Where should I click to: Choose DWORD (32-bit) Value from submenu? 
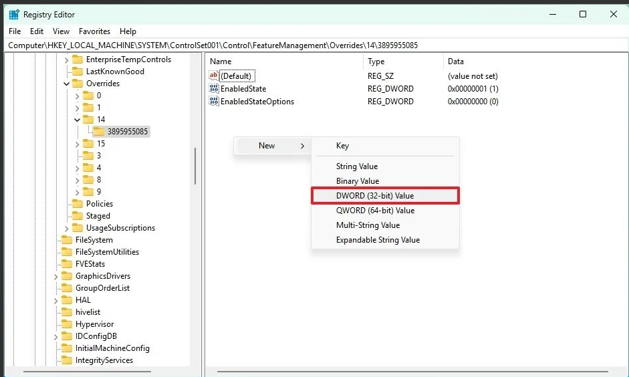[375, 196]
